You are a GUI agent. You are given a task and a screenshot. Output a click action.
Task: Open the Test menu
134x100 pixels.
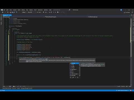(27, 10)
